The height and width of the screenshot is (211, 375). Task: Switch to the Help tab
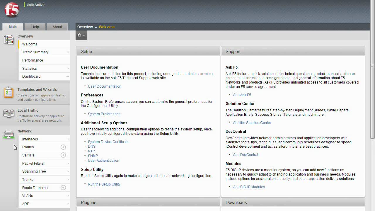tap(35, 27)
